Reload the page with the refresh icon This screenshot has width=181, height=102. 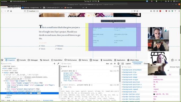pos(8,11)
